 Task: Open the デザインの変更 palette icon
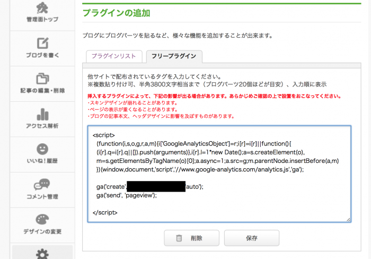pyautogui.click(x=42, y=219)
